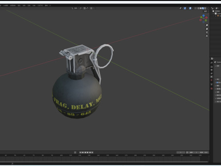
Task: Click the negative Z axis gizmo circle
Action: (x=204, y=22)
